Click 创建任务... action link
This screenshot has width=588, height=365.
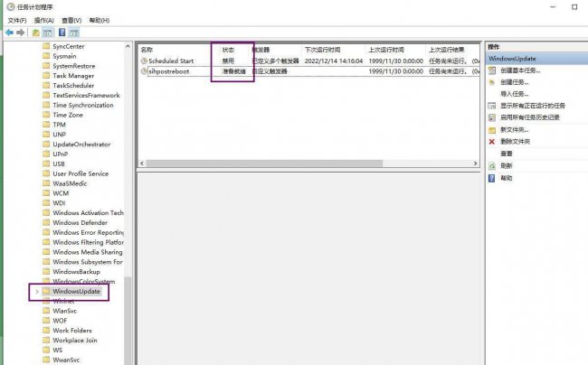[x=515, y=82]
